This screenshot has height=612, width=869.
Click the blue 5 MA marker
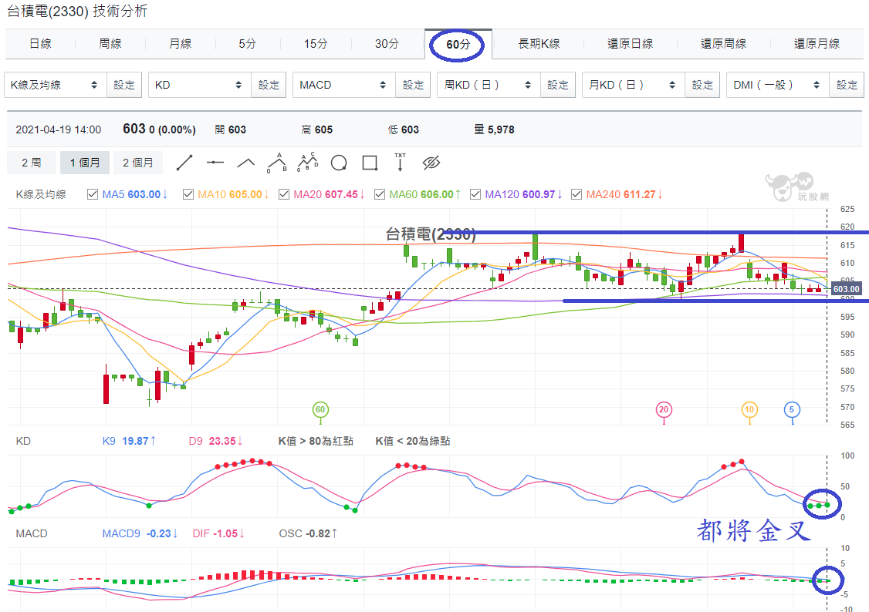click(x=791, y=409)
